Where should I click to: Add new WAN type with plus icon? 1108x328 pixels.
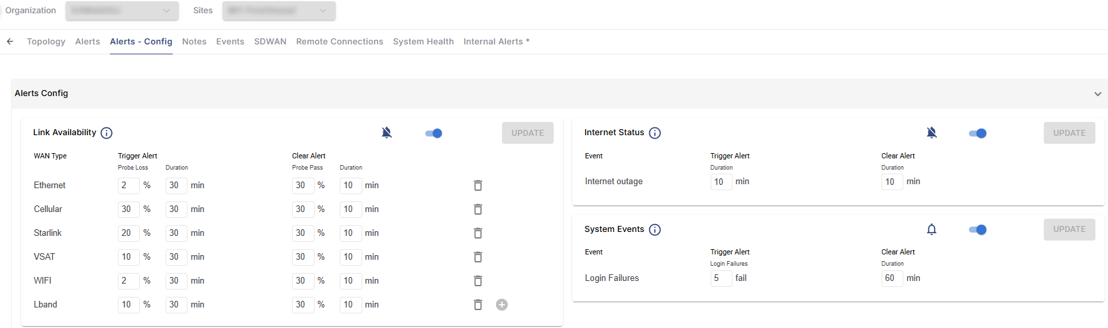point(502,305)
